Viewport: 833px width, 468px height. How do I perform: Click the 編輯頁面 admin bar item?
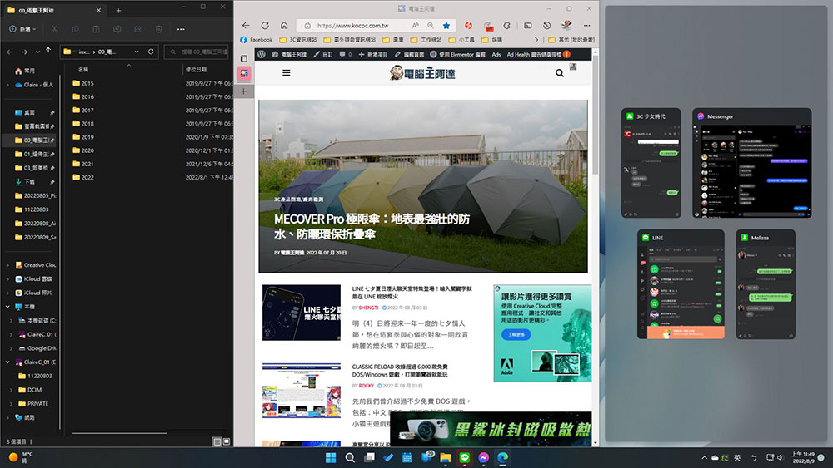[409, 54]
